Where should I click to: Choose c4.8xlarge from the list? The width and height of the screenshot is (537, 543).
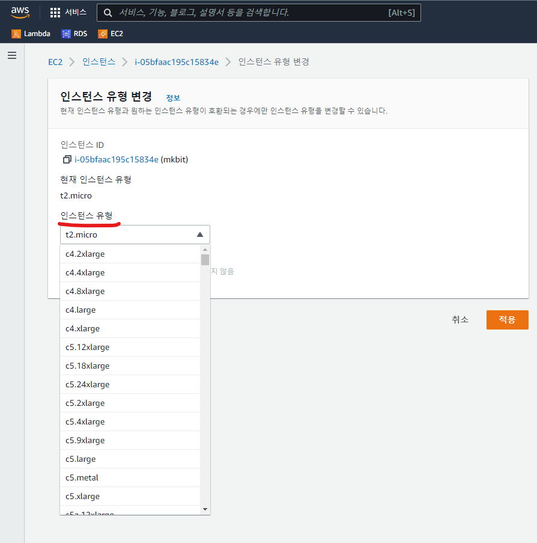[130, 291]
